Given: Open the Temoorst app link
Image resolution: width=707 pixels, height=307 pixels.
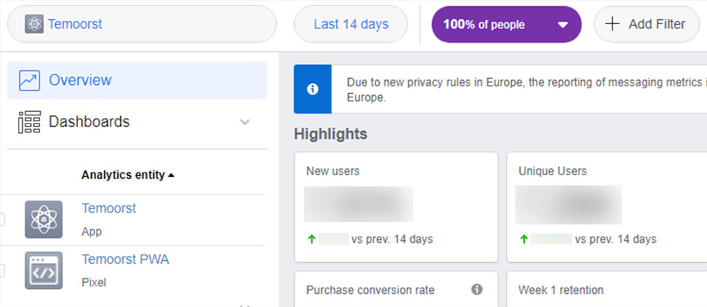Looking at the screenshot, I should [108, 208].
